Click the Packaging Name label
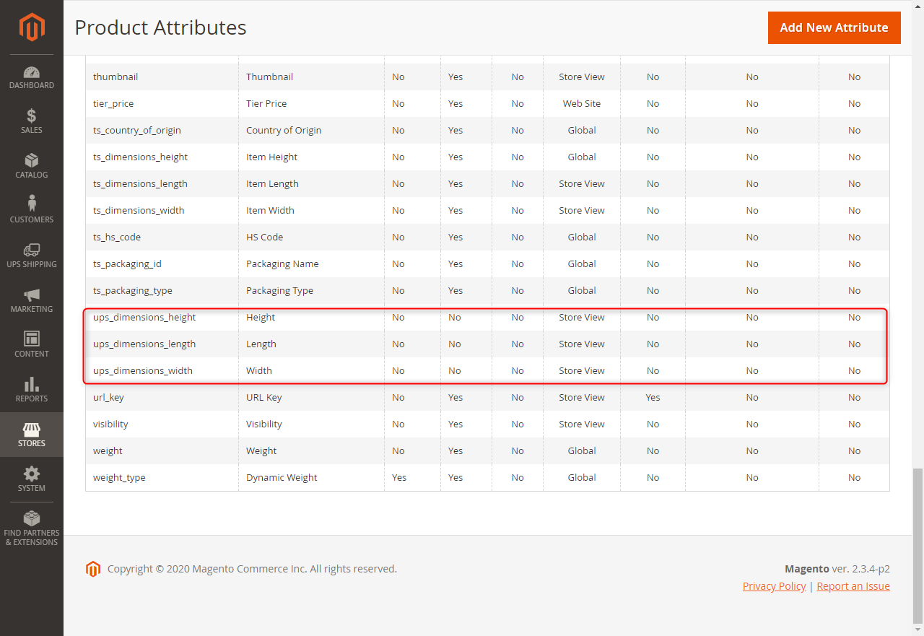 [282, 263]
